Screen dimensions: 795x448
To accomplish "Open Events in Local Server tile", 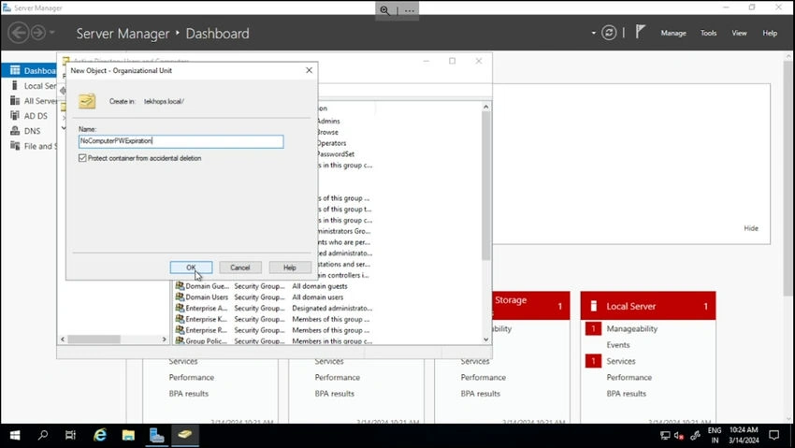I will click(x=618, y=344).
